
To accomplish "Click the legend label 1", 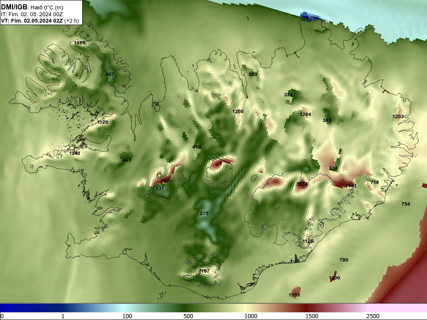I will coord(63,316).
